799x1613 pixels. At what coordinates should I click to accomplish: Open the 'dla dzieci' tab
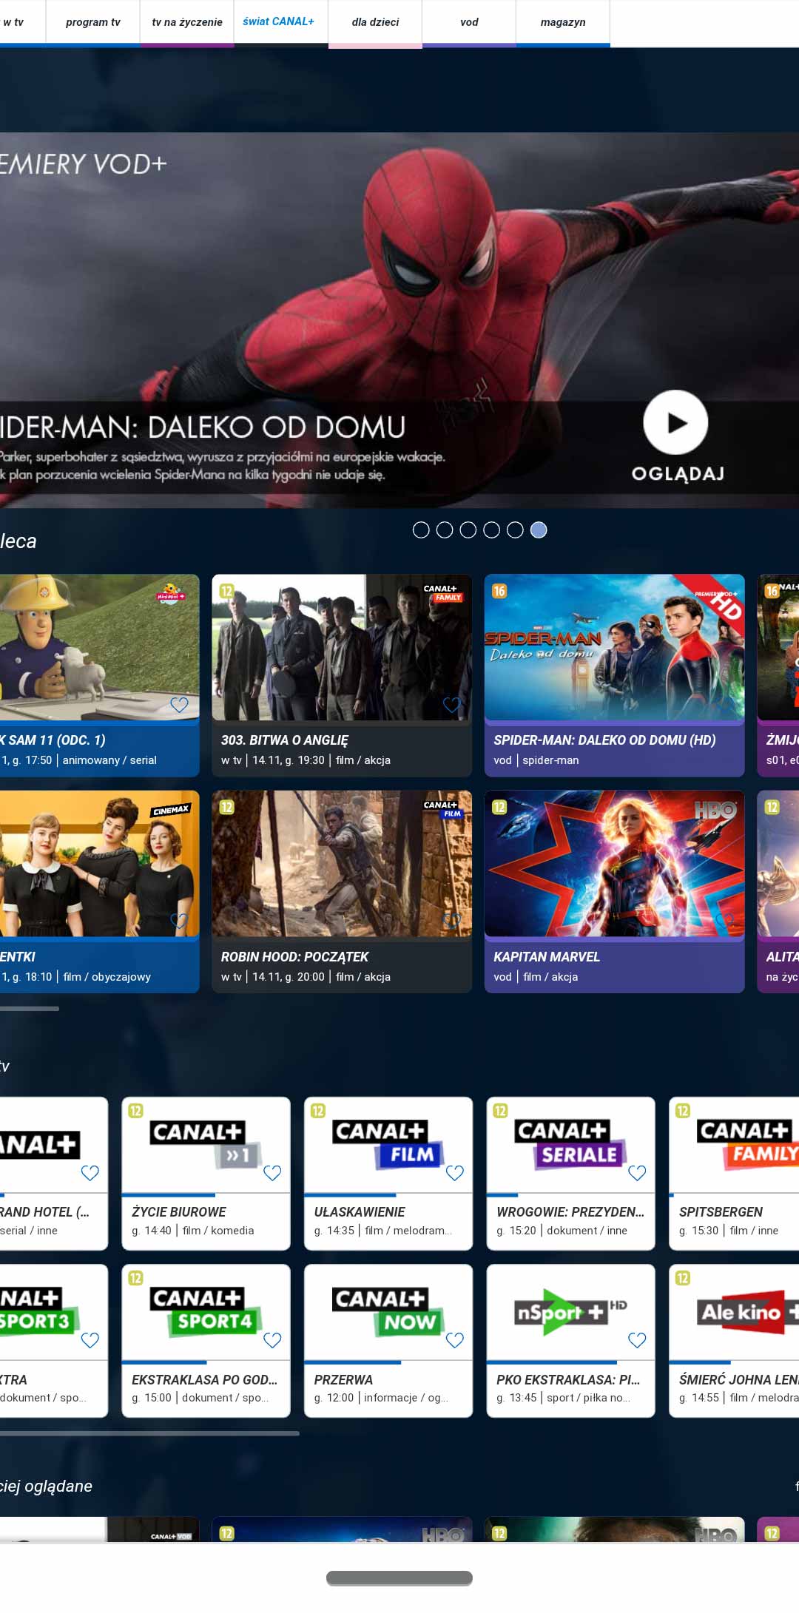[375, 22]
